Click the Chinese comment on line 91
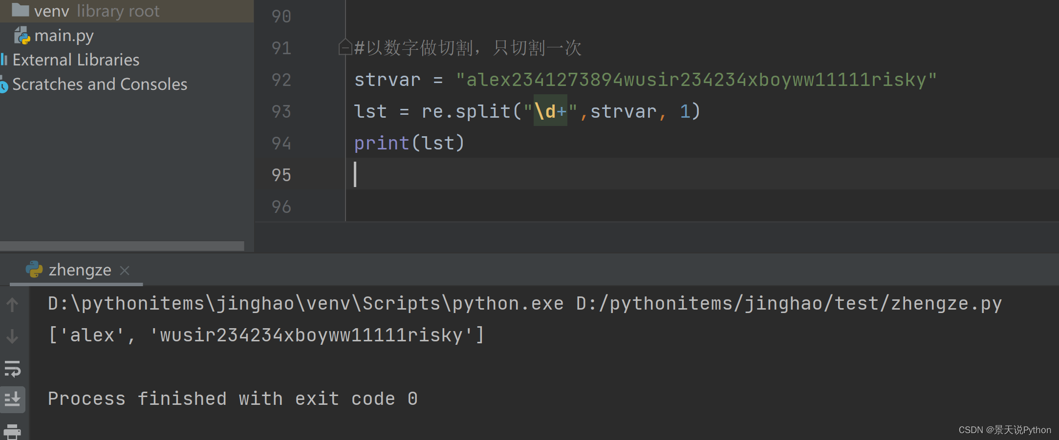 (468, 48)
